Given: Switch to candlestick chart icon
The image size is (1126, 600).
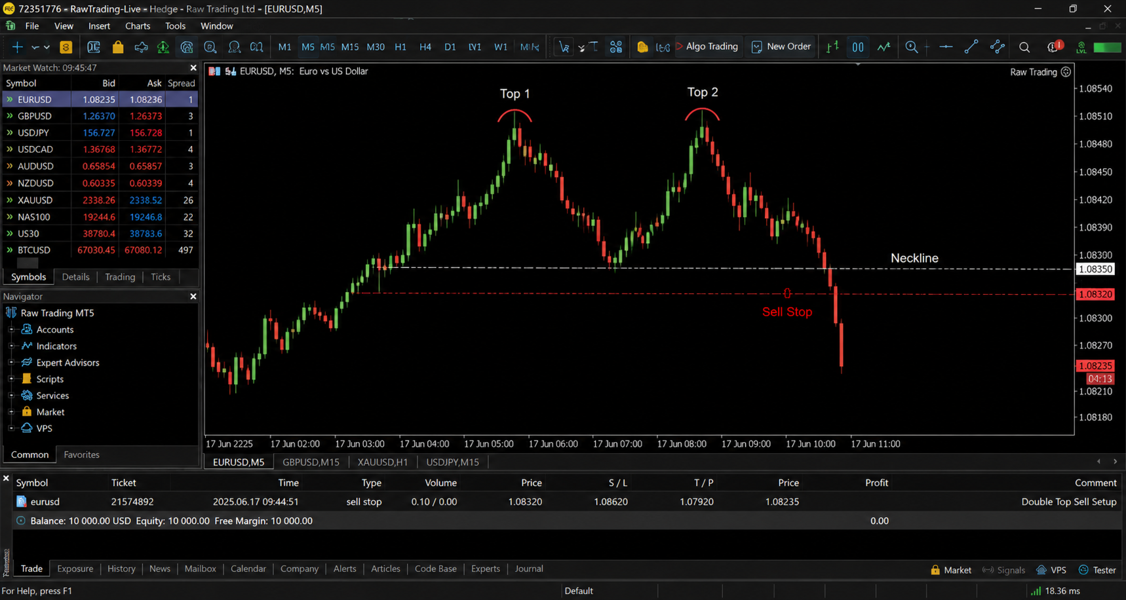Looking at the screenshot, I should [857, 47].
